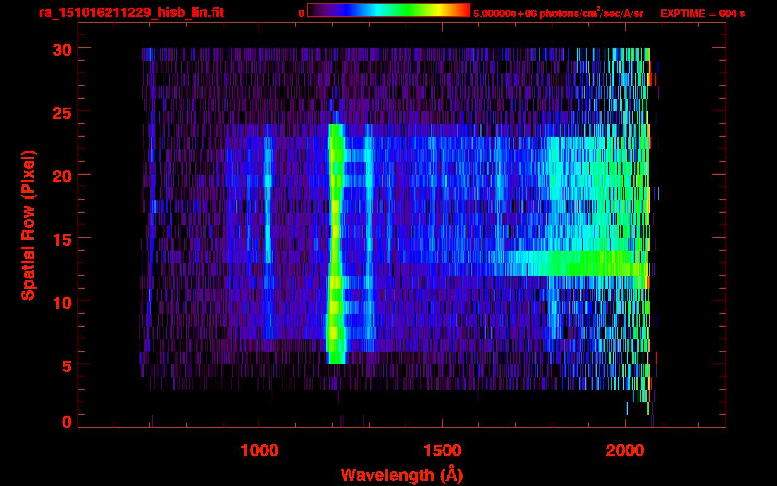Click the 1500 wavelength tick label
The height and width of the screenshot is (486, 777).
tap(442, 450)
